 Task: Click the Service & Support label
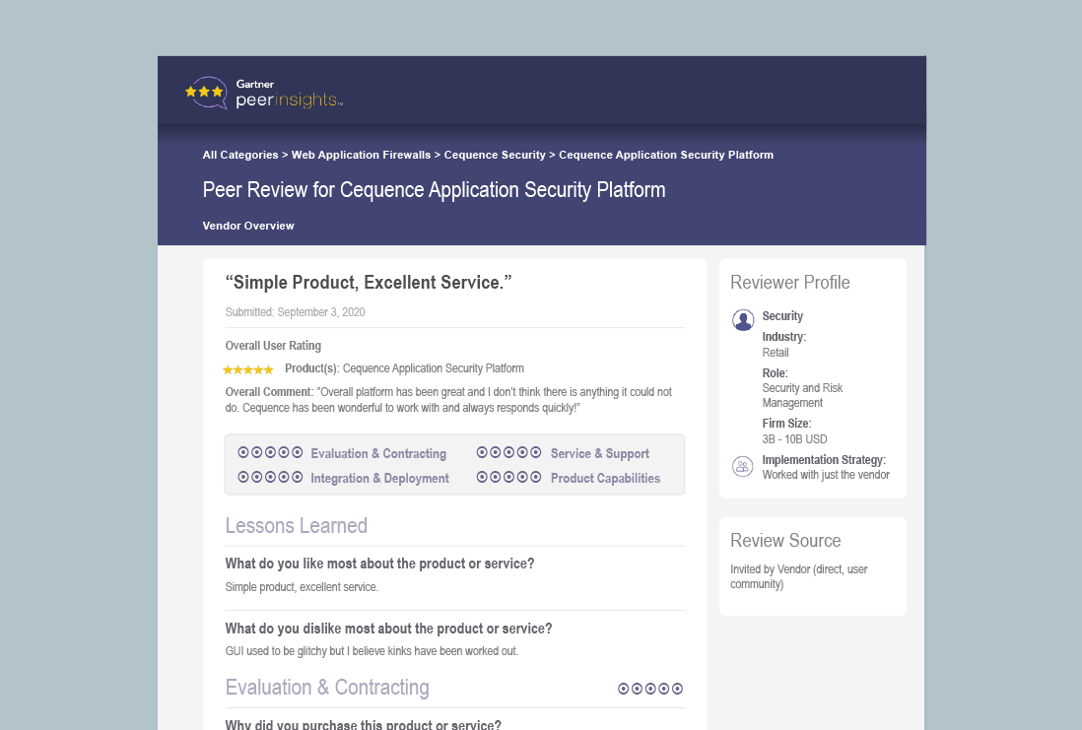[600, 454]
